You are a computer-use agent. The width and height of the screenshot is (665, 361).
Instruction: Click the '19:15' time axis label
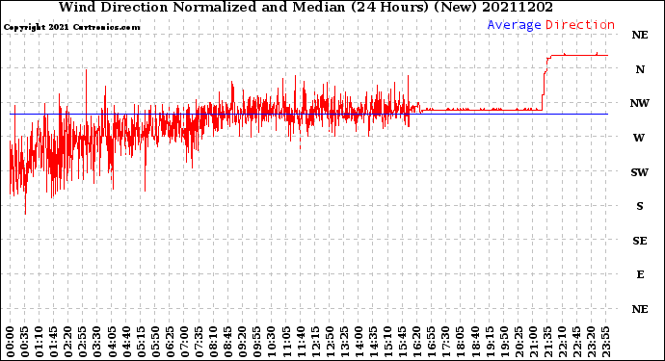(490, 342)
